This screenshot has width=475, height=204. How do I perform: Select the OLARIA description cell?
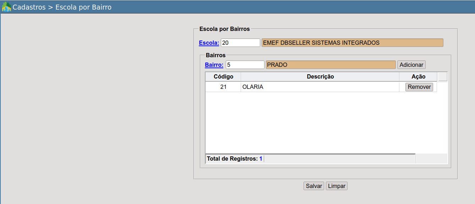point(320,87)
